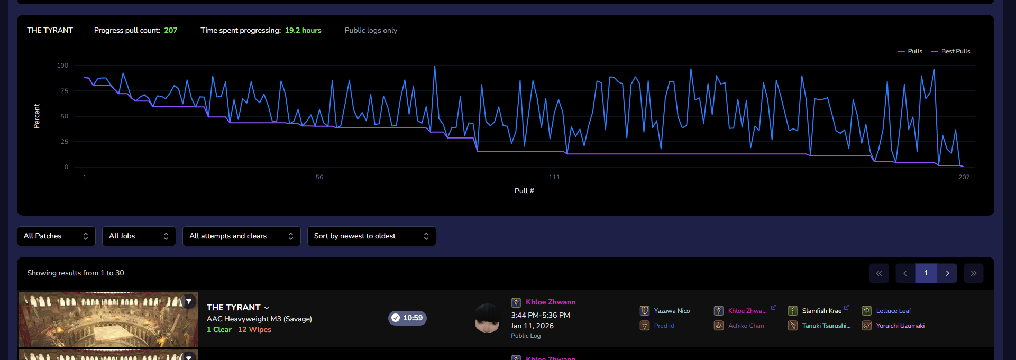Click the 100 percent peak on the pulls line
1016x360 pixels.
click(x=435, y=66)
